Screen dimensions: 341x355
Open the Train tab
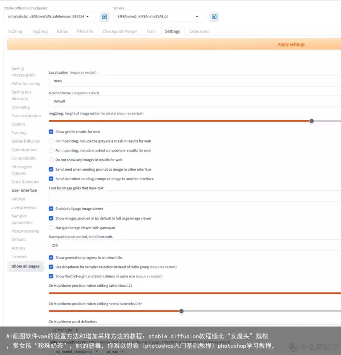pyautogui.click(x=151, y=31)
